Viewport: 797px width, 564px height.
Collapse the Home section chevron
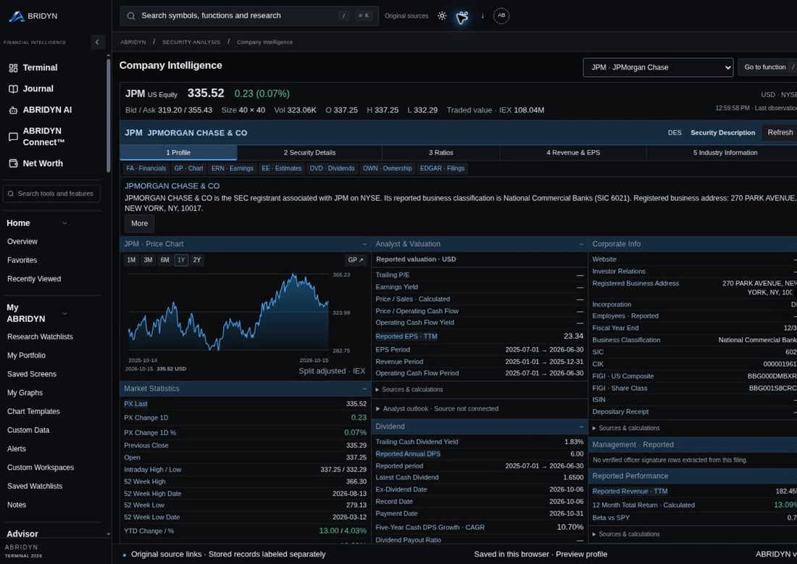click(x=64, y=223)
